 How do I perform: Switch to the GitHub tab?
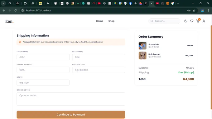(x=25, y=3)
